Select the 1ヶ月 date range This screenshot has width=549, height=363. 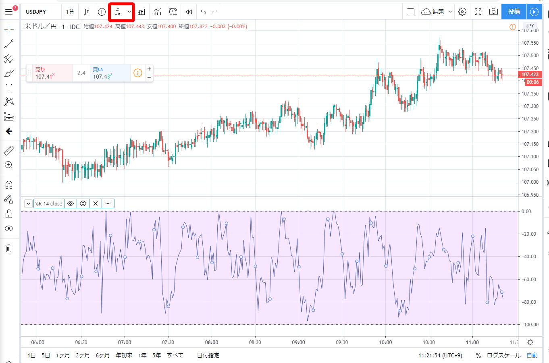[x=62, y=355]
